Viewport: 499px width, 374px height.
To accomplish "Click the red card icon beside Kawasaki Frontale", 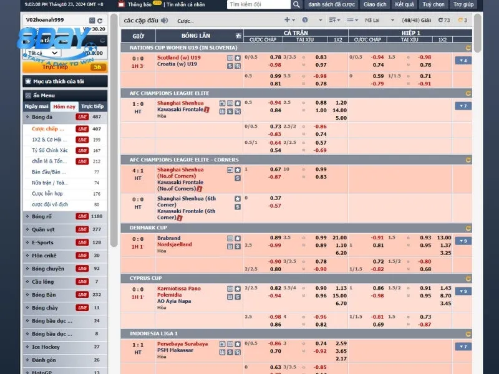I will point(206,110).
